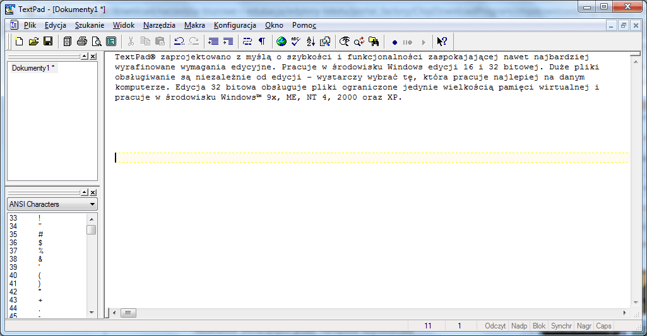Compare files toolbar icon
Screen dimensions: 647x336
[325, 41]
